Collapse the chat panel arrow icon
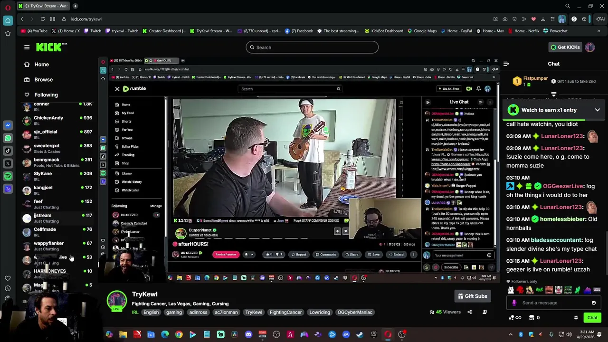Image resolution: width=608 pixels, height=342 pixels. coord(506,64)
